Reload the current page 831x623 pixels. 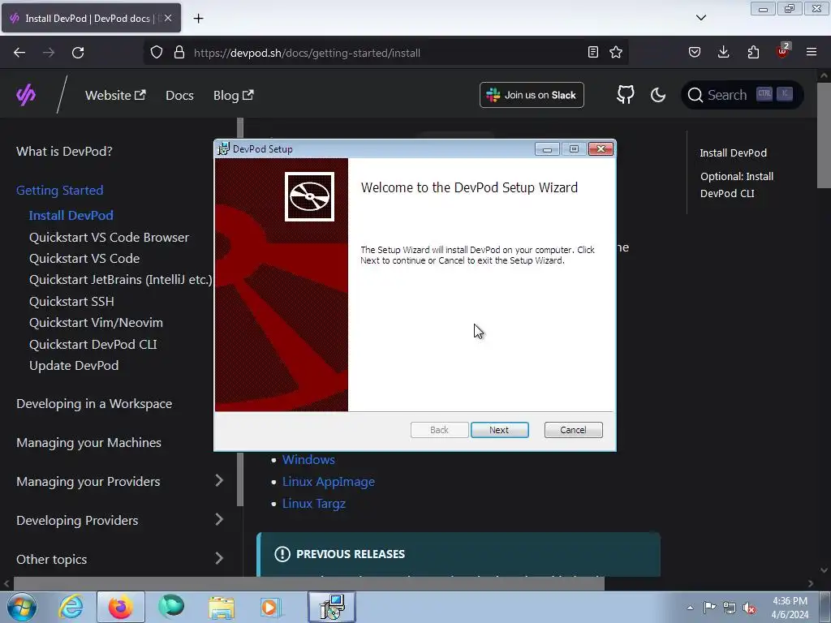tap(78, 53)
